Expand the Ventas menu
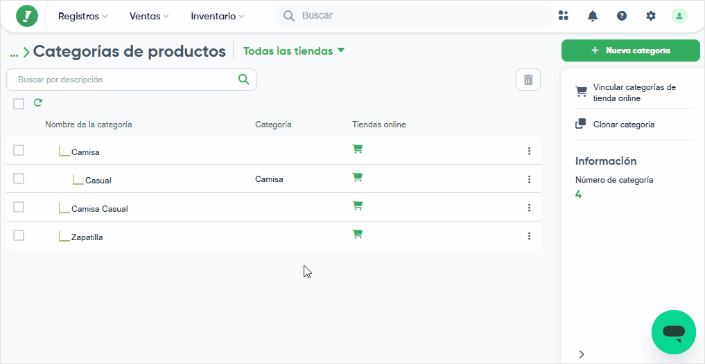The width and height of the screenshot is (705, 364). 149,16
